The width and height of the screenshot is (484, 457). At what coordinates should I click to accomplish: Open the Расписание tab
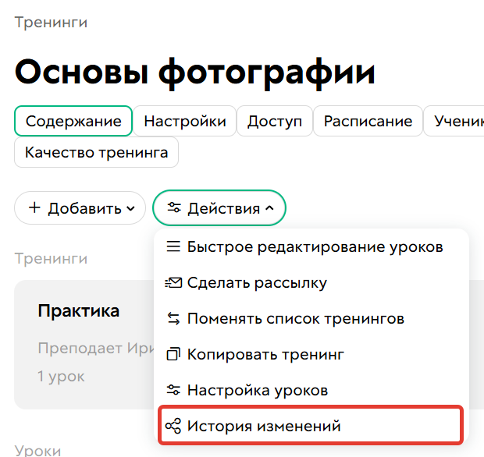[368, 121]
